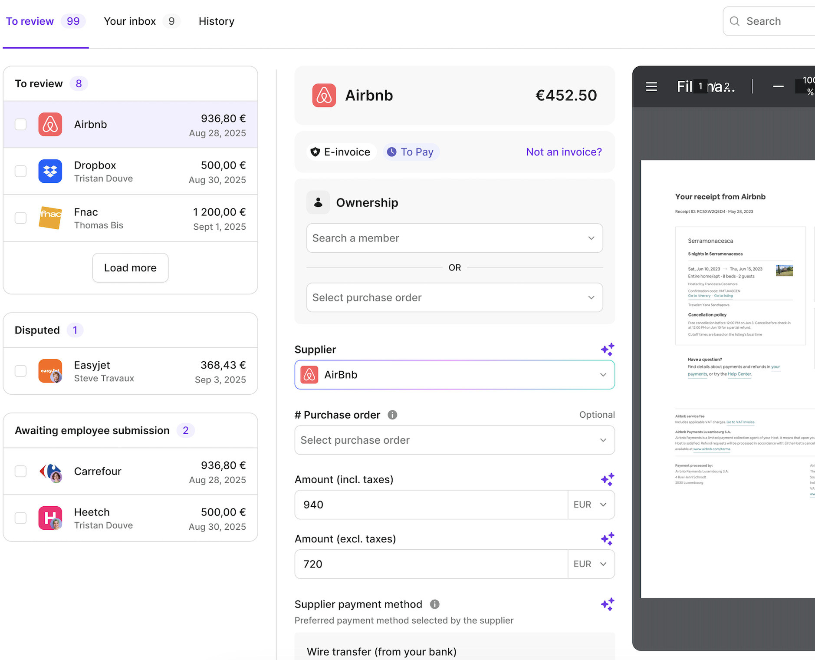
Task: Click info icon beside Supplier payment method
Action: (x=434, y=604)
